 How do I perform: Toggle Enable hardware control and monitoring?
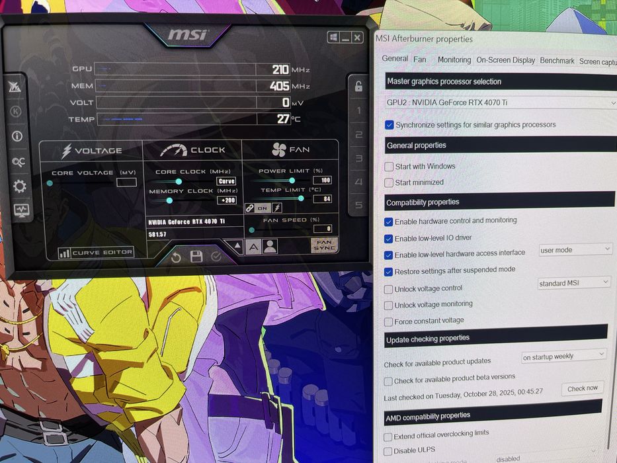tap(388, 222)
